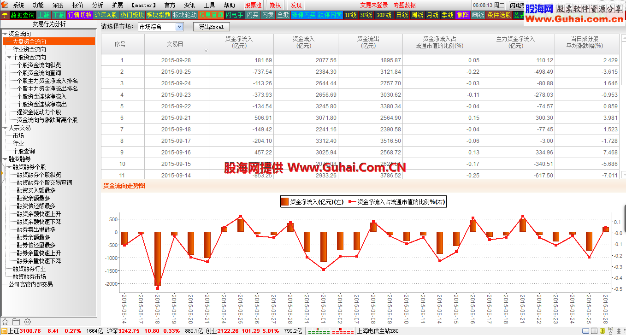626x335 pixels.
Task: Open 热门板块 toolbar button
Action: (x=132, y=15)
